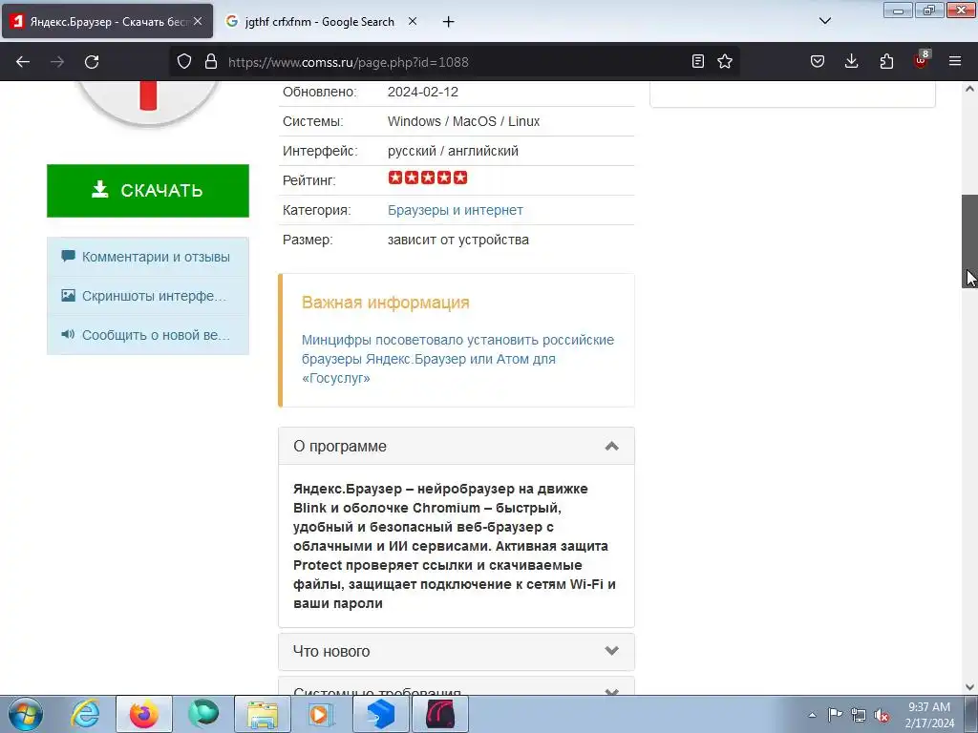Click the green СКАЧАТЬ download button
The height and width of the screenshot is (733, 978).
click(x=148, y=191)
